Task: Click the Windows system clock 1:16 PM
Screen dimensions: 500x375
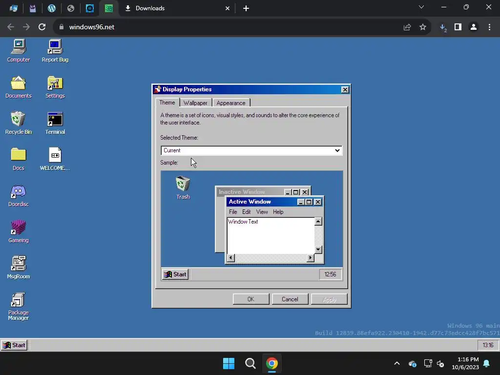Action: pyautogui.click(x=465, y=363)
